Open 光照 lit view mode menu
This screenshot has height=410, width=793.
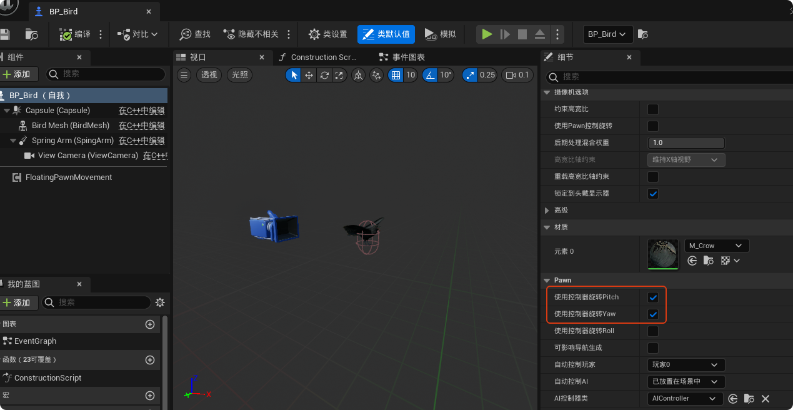[240, 75]
